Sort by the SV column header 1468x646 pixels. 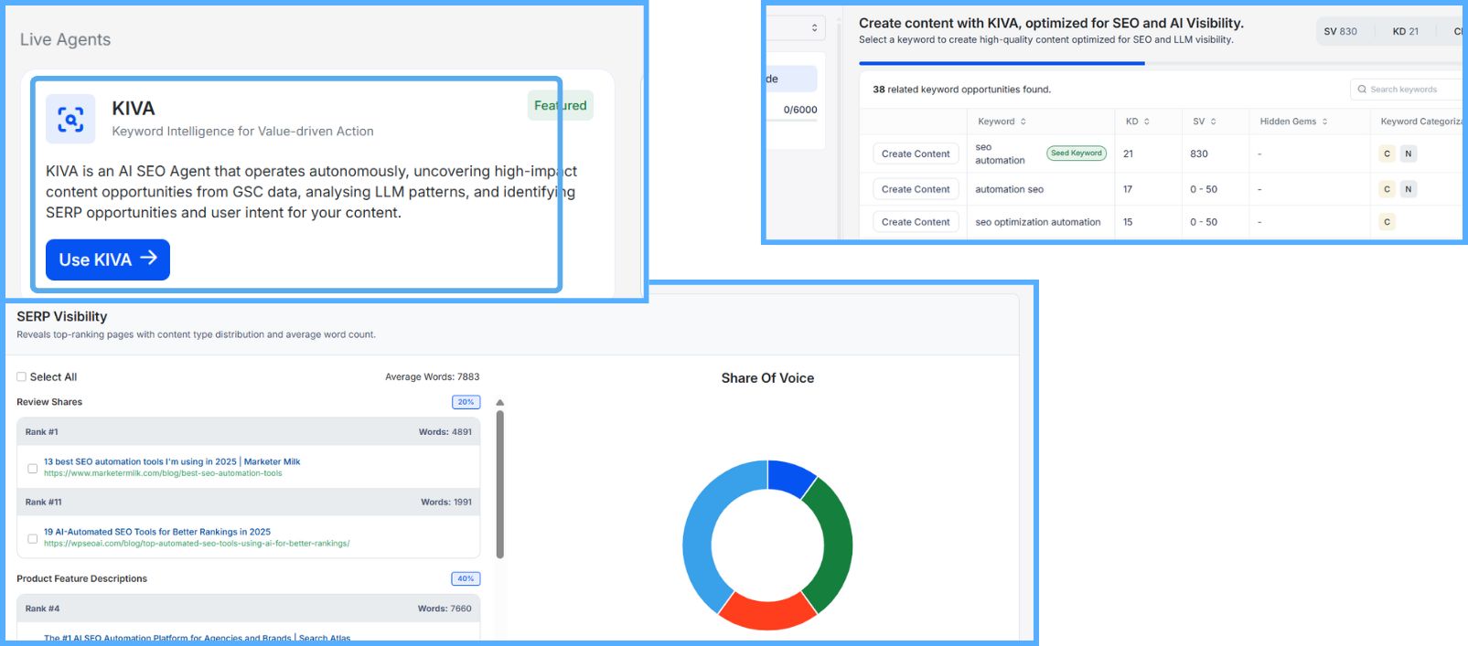(x=1204, y=122)
